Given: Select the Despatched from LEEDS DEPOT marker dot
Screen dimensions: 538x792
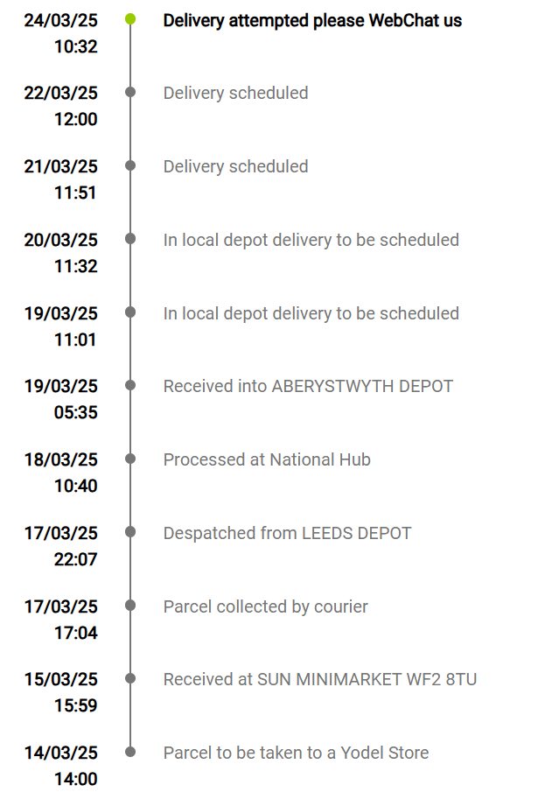Looking at the screenshot, I should pos(130,532).
